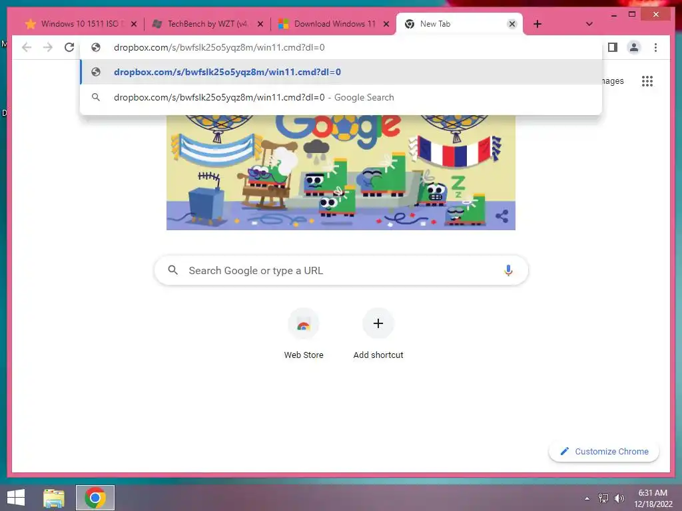
Task: Open the Chrome profile avatar menu
Action: (634, 47)
